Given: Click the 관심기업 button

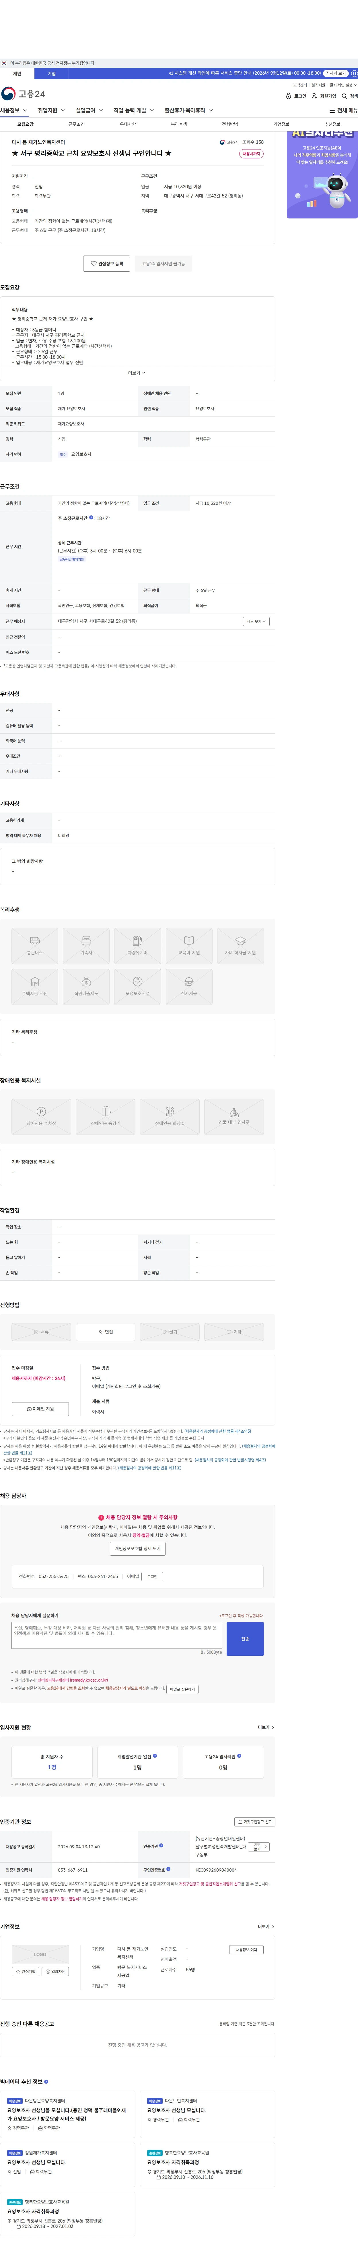Looking at the screenshot, I should pyautogui.click(x=25, y=1971).
